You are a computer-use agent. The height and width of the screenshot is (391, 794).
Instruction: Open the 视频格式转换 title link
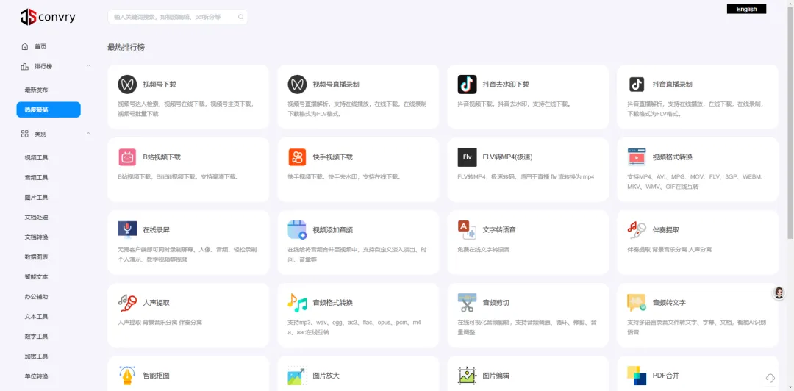click(673, 157)
